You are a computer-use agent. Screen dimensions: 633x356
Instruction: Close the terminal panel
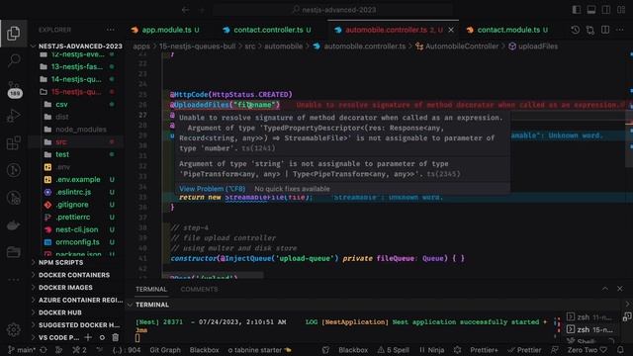tap(620, 289)
